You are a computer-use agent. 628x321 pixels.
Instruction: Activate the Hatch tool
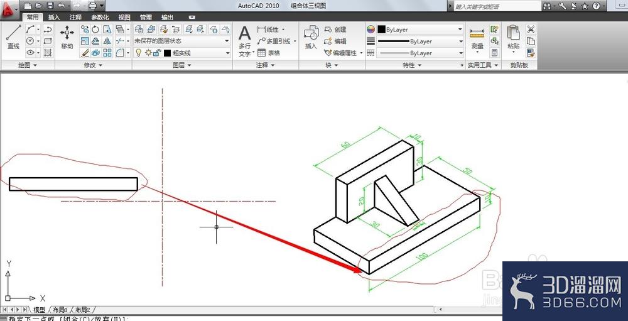(x=48, y=53)
